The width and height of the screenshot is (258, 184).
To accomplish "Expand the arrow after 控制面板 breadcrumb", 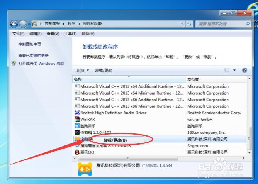I will pos(64,24).
